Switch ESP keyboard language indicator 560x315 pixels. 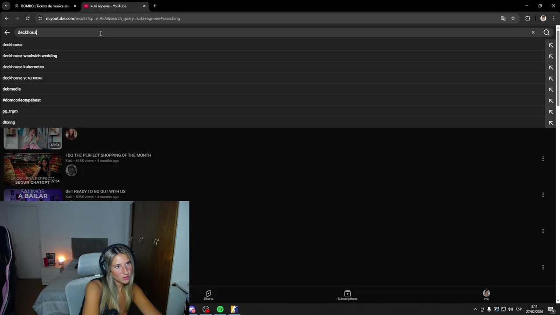[519, 309]
